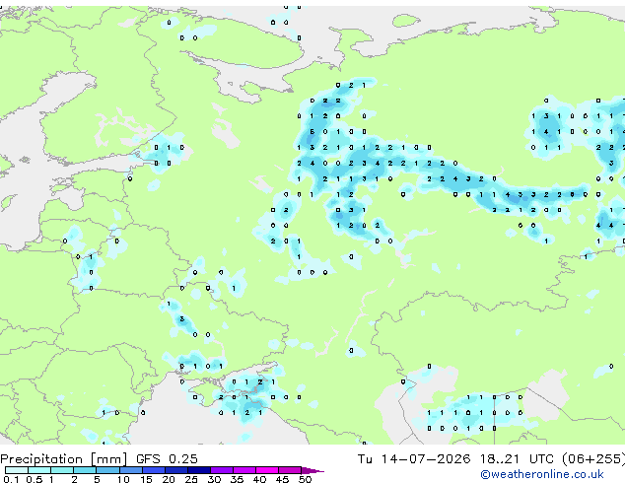Click the '14-07-2026' date text

425,459
